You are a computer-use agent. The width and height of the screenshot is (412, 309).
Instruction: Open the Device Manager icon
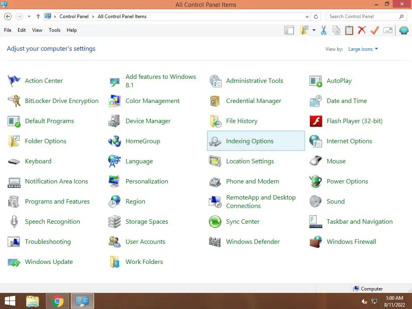[x=114, y=121]
